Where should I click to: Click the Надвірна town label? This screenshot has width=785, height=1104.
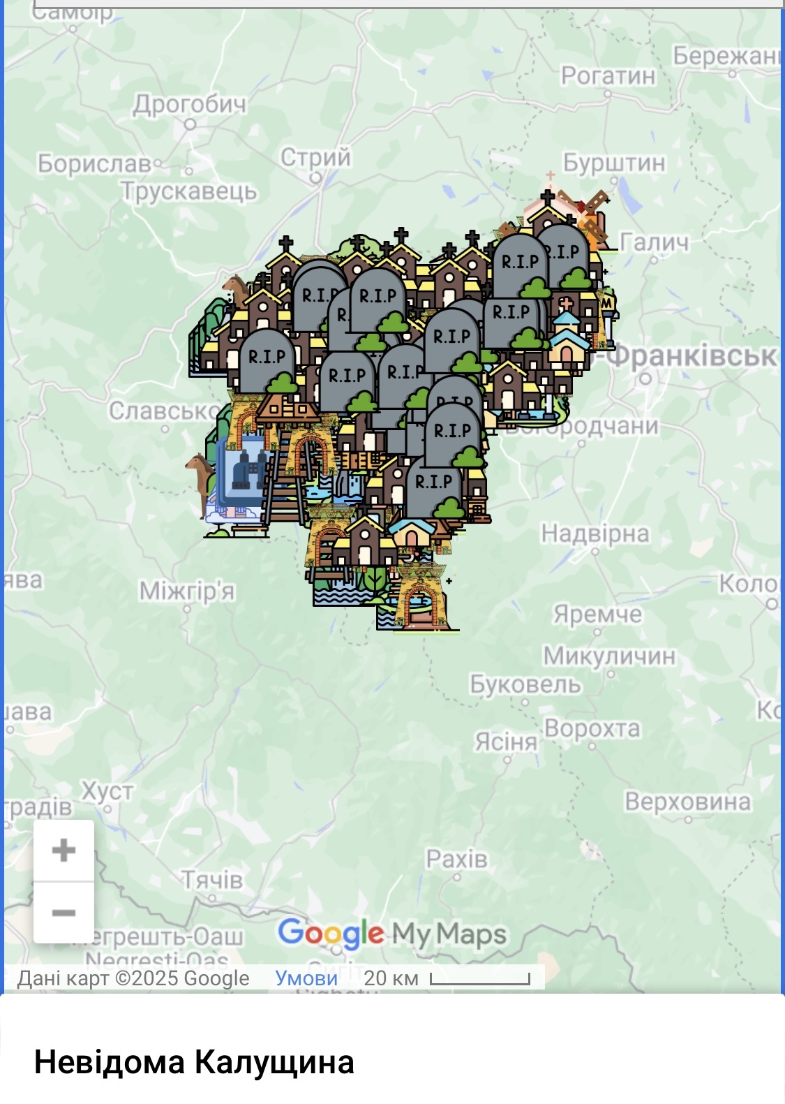(595, 533)
